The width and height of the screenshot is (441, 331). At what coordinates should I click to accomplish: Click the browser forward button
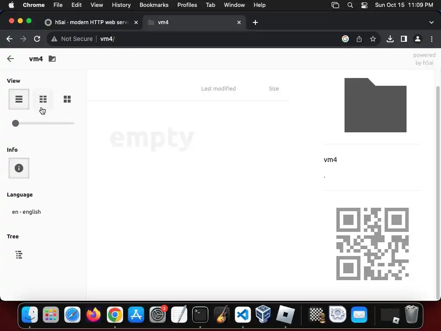pyautogui.click(x=23, y=39)
